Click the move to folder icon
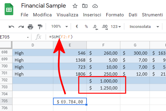The height and width of the screenshot is (111, 166). [x=85, y=6]
